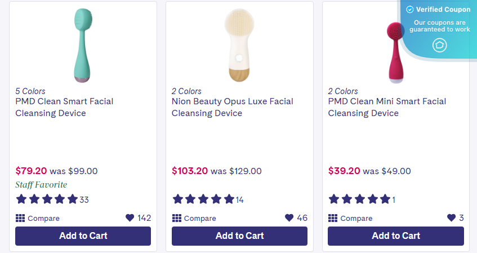The width and height of the screenshot is (477, 253).
Task: Add PMD Clean Mini Smart device to cart
Action: point(396,236)
